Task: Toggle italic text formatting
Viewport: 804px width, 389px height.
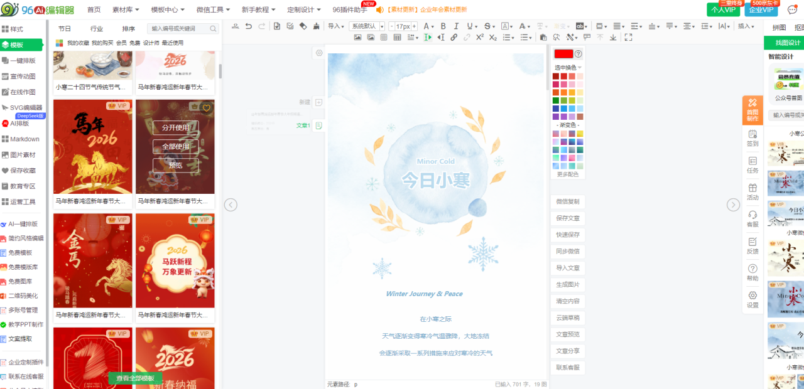Action: click(x=456, y=26)
